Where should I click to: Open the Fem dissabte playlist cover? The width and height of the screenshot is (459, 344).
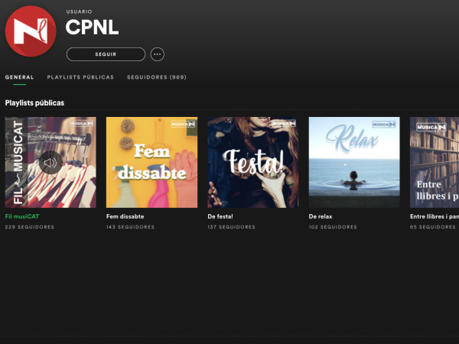[x=151, y=162]
